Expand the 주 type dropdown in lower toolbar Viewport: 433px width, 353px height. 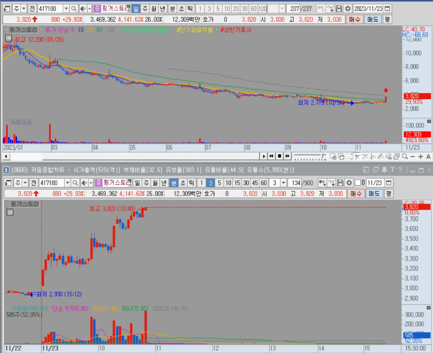25,183
